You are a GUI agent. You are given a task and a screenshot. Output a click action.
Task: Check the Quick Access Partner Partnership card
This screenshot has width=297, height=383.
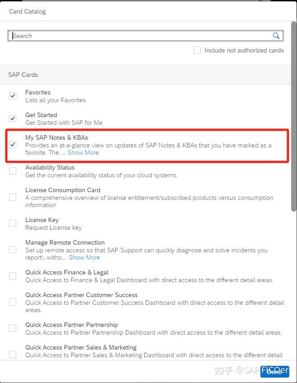[x=13, y=328]
